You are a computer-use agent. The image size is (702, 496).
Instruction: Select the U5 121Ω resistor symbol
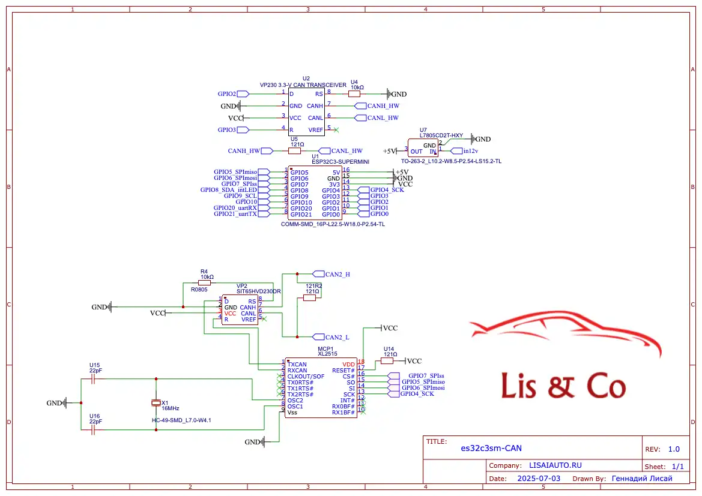click(295, 151)
